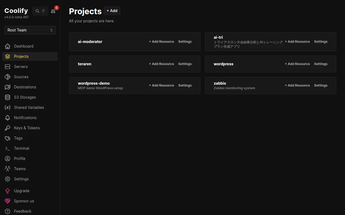This screenshot has width=345, height=215.
Task: Open your Profile page
Action: [x=19, y=158]
